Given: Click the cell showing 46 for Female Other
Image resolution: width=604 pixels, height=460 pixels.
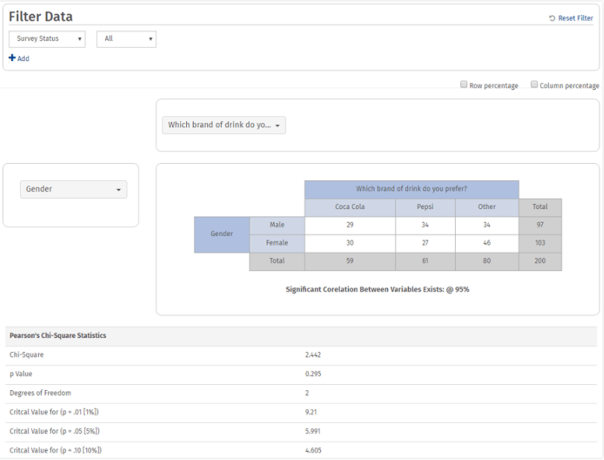Looking at the screenshot, I should click(x=487, y=243).
